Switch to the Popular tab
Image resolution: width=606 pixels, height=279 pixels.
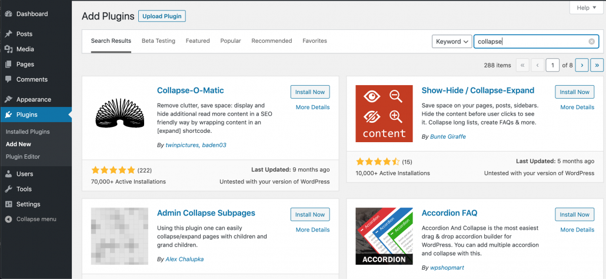tap(231, 41)
